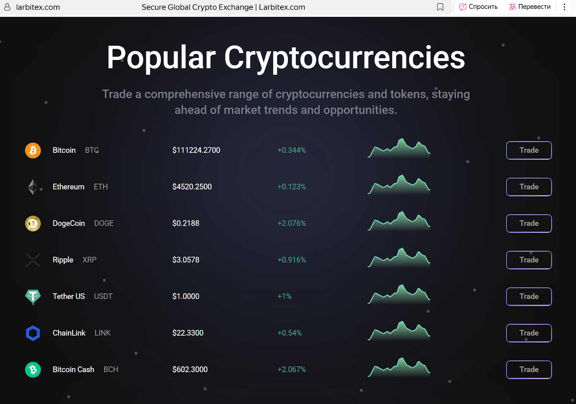Click the Ethereum diamond logo icon

coord(33,187)
